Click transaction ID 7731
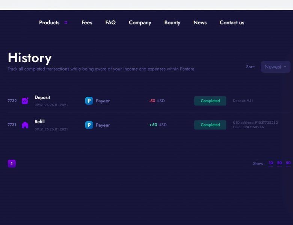293x225 pixels. 12,124
